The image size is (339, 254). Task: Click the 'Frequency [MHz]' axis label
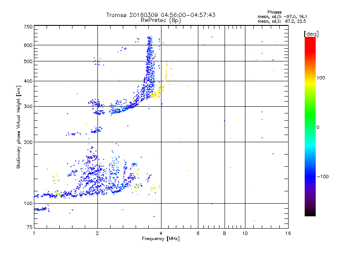point(161,239)
